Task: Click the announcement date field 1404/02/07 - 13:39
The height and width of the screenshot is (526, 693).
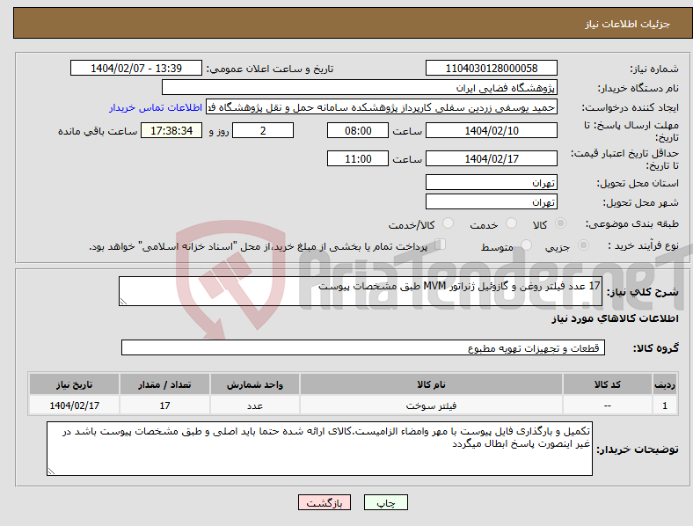Action: [x=136, y=68]
